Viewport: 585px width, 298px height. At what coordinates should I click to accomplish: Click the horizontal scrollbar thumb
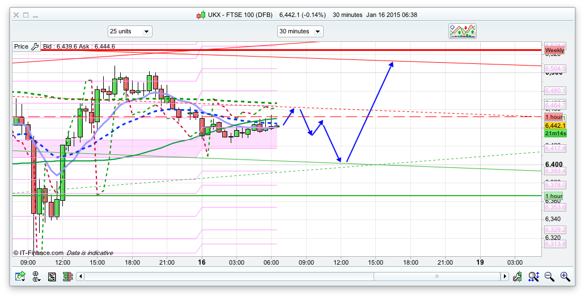click(436, 277)
